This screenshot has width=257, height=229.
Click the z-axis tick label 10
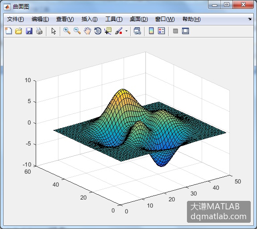pos(28,80)
